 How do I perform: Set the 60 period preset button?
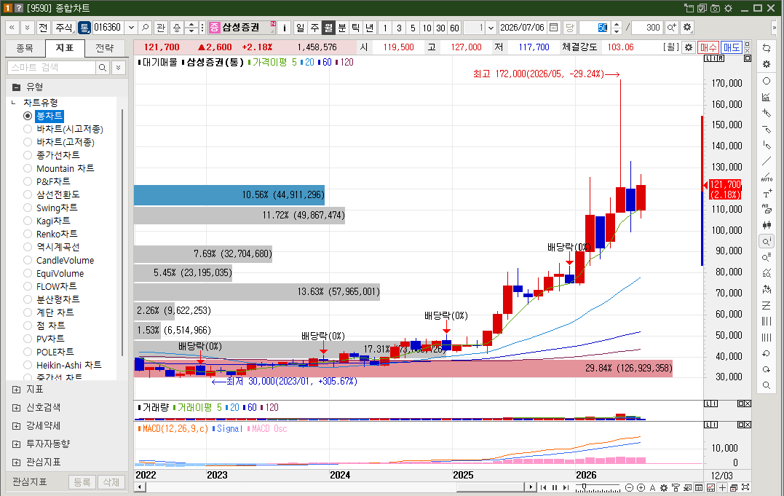coord(454,28)
